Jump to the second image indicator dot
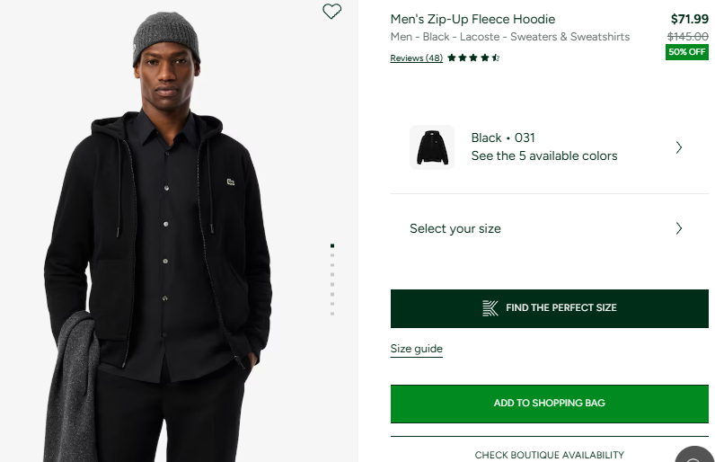The width and height of the screenshot is (715, 462). tap(332, 255)
